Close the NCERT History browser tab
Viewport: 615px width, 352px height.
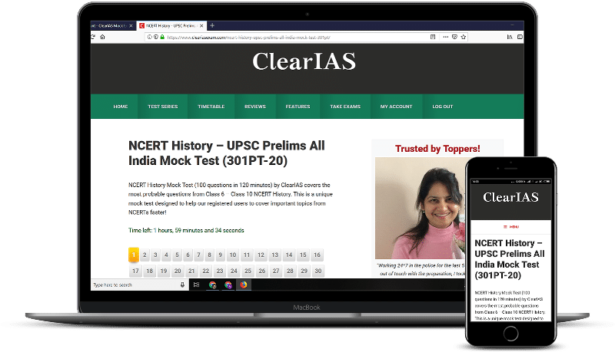point(201,26)
